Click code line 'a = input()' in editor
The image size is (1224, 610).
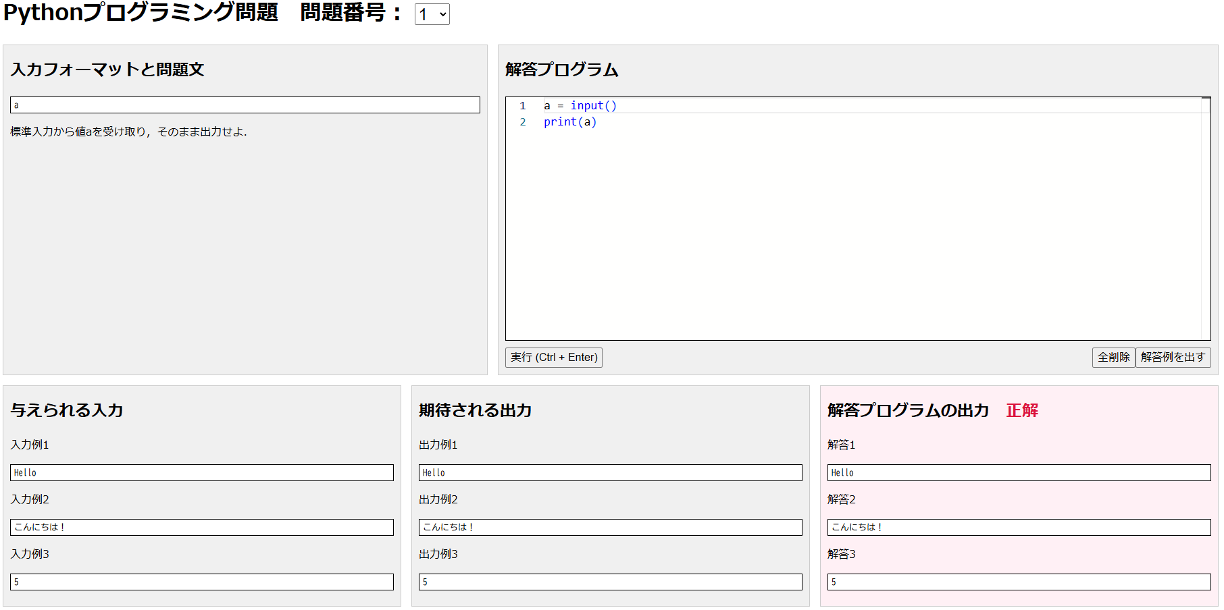click(580, 105)
